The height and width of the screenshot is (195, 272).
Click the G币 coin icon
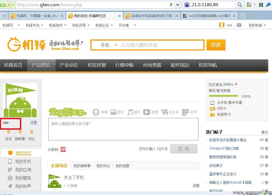(212, 108)
